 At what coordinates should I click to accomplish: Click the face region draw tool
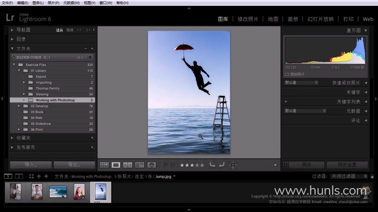pyautogui.click(x=233, y=165)
